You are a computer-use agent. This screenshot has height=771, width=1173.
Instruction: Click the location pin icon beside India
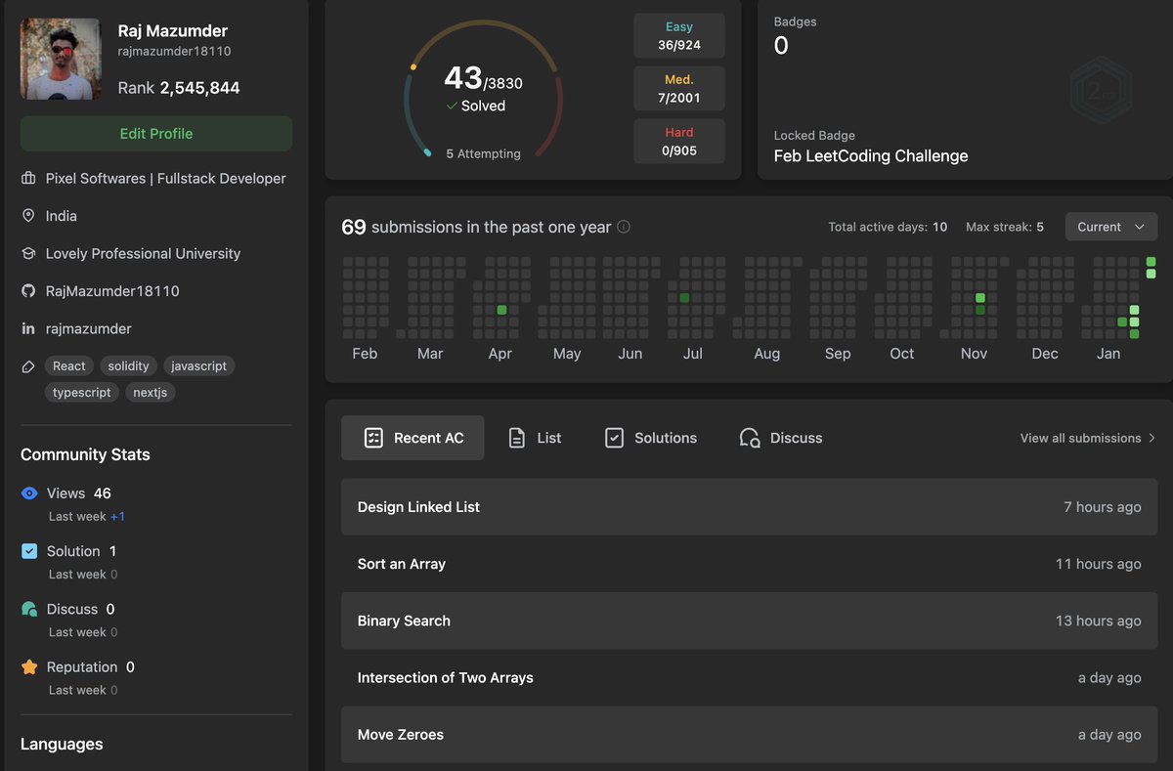pyautogui.click(x=28, y=216)
